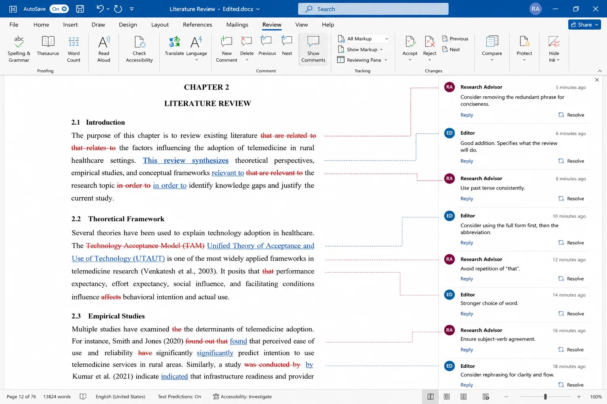This screenshot has width=607, height=404.
Task: Open the Word Count dialog
Action: (x=74, y=49)
